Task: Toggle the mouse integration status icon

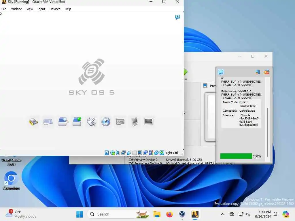Action: (x=156, y=153)
